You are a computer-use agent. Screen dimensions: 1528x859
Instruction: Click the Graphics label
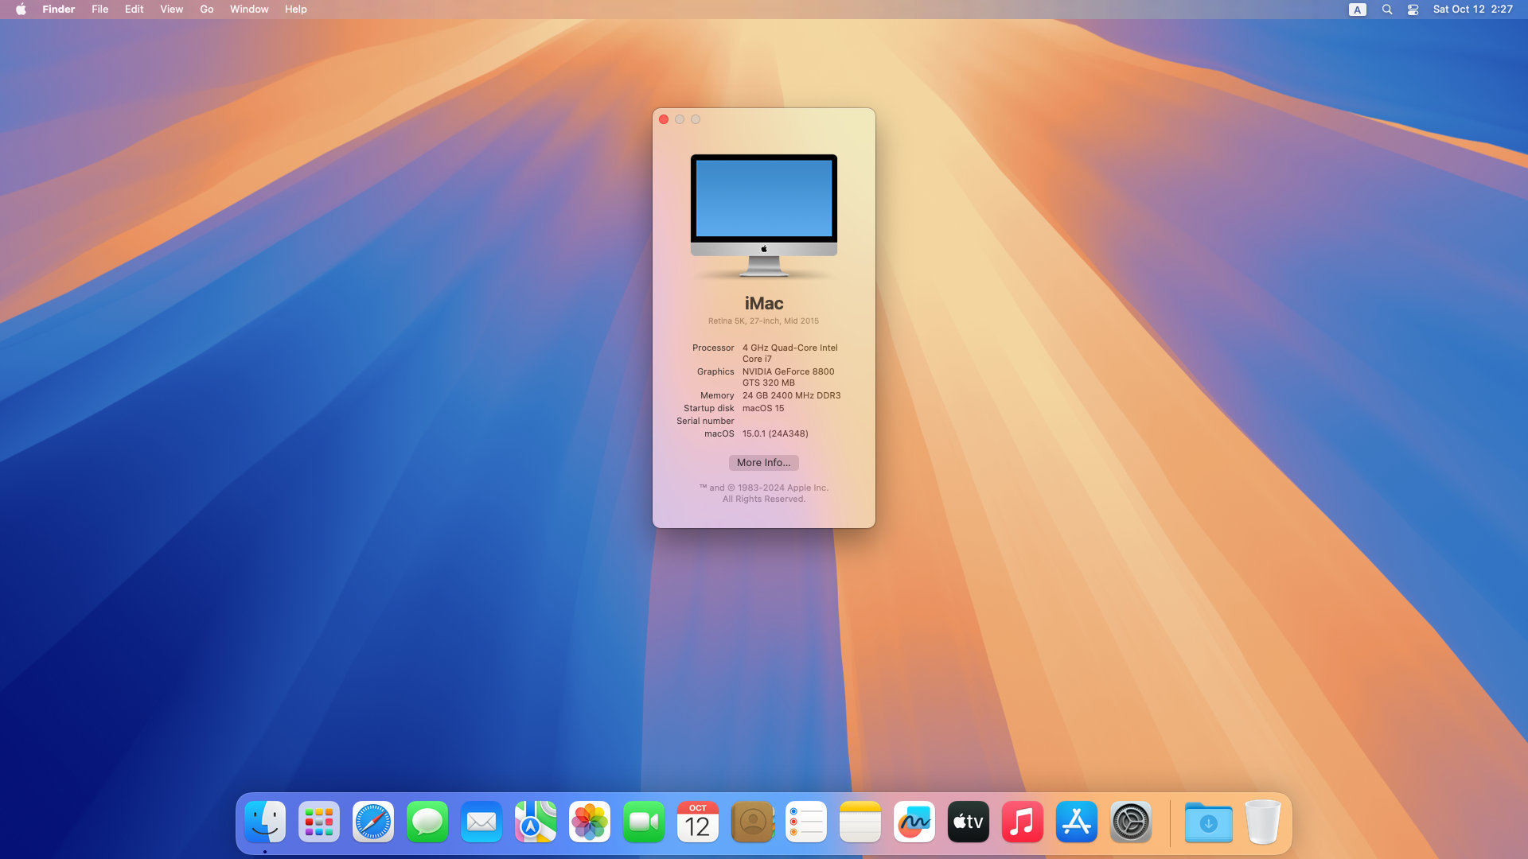tap(715, 371)
